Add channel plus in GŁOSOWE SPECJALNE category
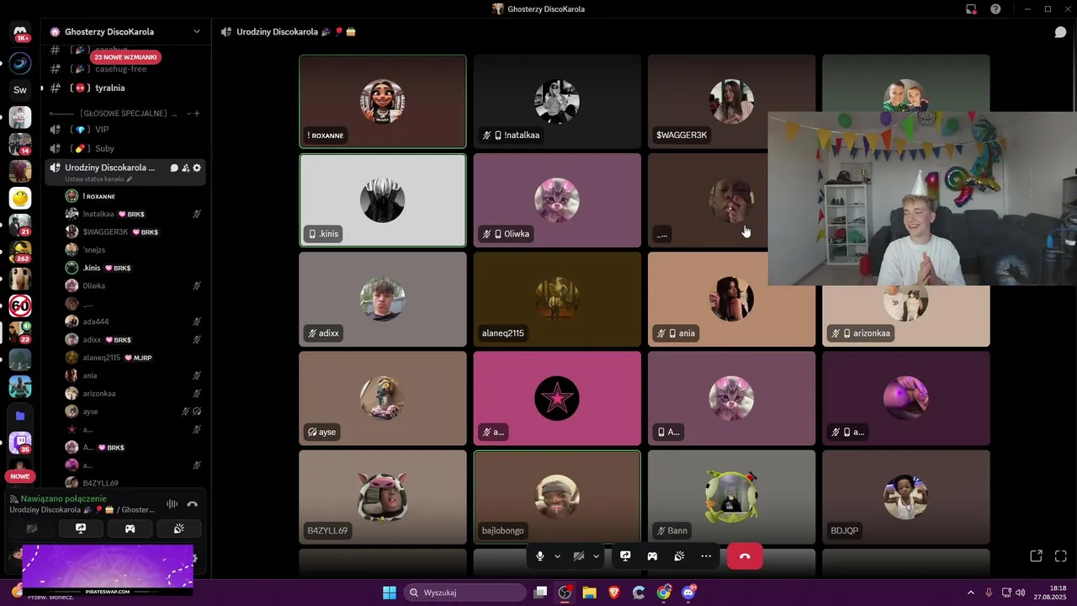 click(x=198, y=113)
